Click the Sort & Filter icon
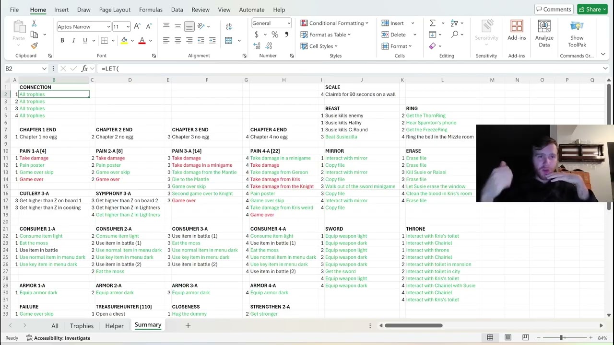Screen dimensions: 614x345 pyautogui.click(x=455, y=23)
